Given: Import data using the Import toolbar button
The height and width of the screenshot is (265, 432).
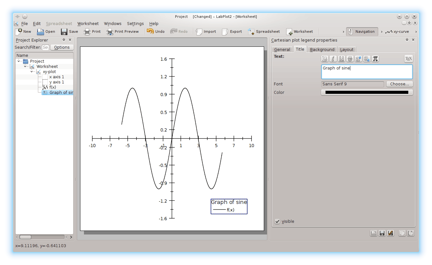Looking at the screenshot, I should click(x=206, y=32).
